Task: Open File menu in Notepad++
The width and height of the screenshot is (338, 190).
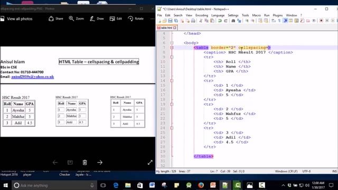Action: coord(159,15)
